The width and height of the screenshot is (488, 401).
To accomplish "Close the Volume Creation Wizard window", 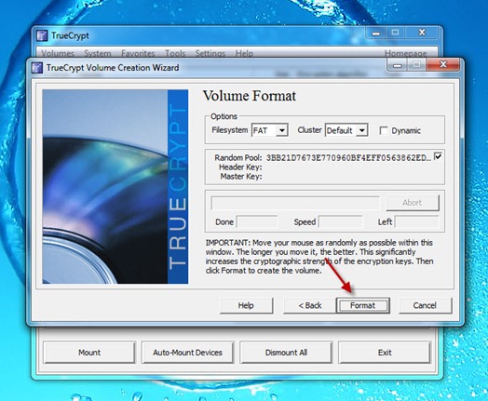I will click(x=443, y=64).
